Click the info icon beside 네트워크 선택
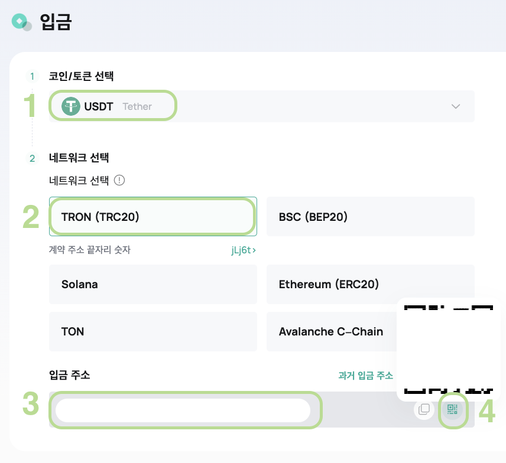The width and height of the screenshot is (506, 463). coord(119,180)
